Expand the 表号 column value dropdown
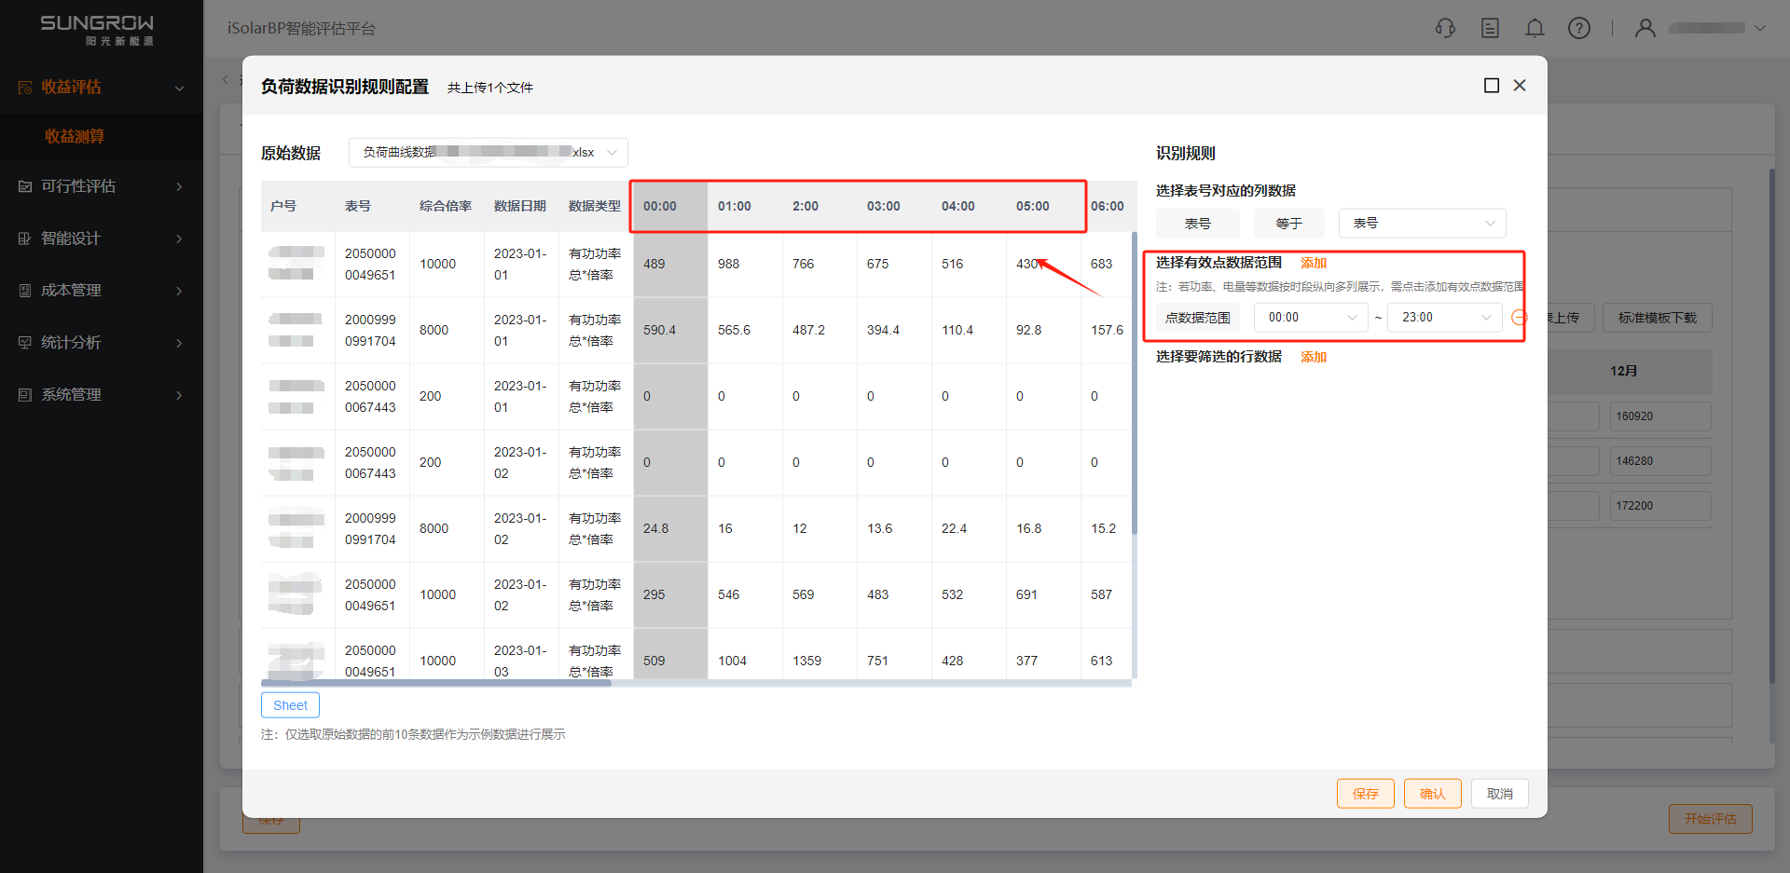Screen dimensions: 1790x873 (x=1422, y=224)
